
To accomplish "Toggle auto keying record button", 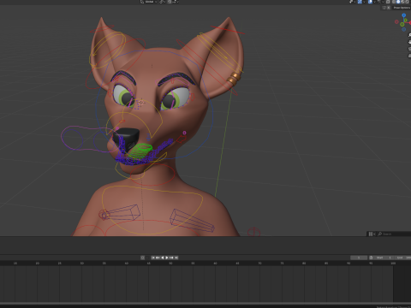I will [x=142, y=258].
